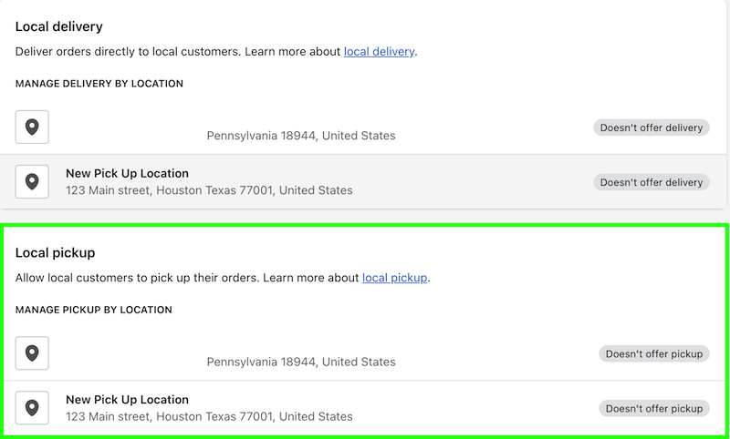Click New Pick Up Location pin icon under Local delivery

tap(32, 182)
